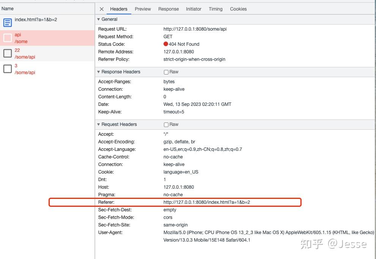Click the index.html document file icon
Screen dimensions: 376x259
pos(7,23)
